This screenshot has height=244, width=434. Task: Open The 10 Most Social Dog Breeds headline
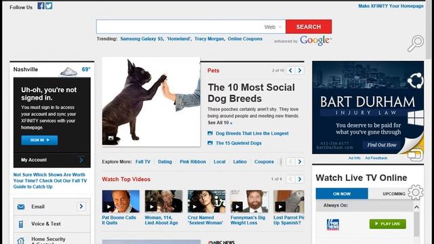(252, 93)
